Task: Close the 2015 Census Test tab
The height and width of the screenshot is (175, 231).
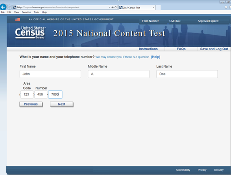Action: pos(153,8)
